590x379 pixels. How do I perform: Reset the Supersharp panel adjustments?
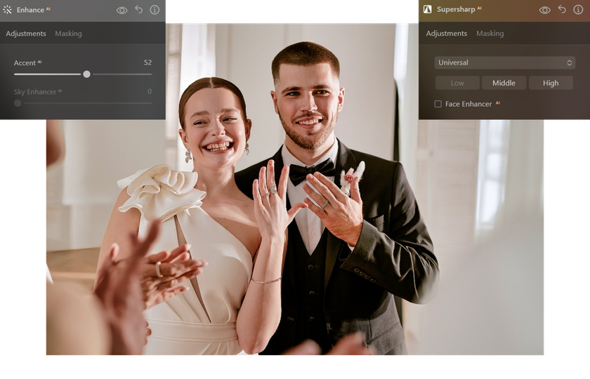(x=562, y=9)
